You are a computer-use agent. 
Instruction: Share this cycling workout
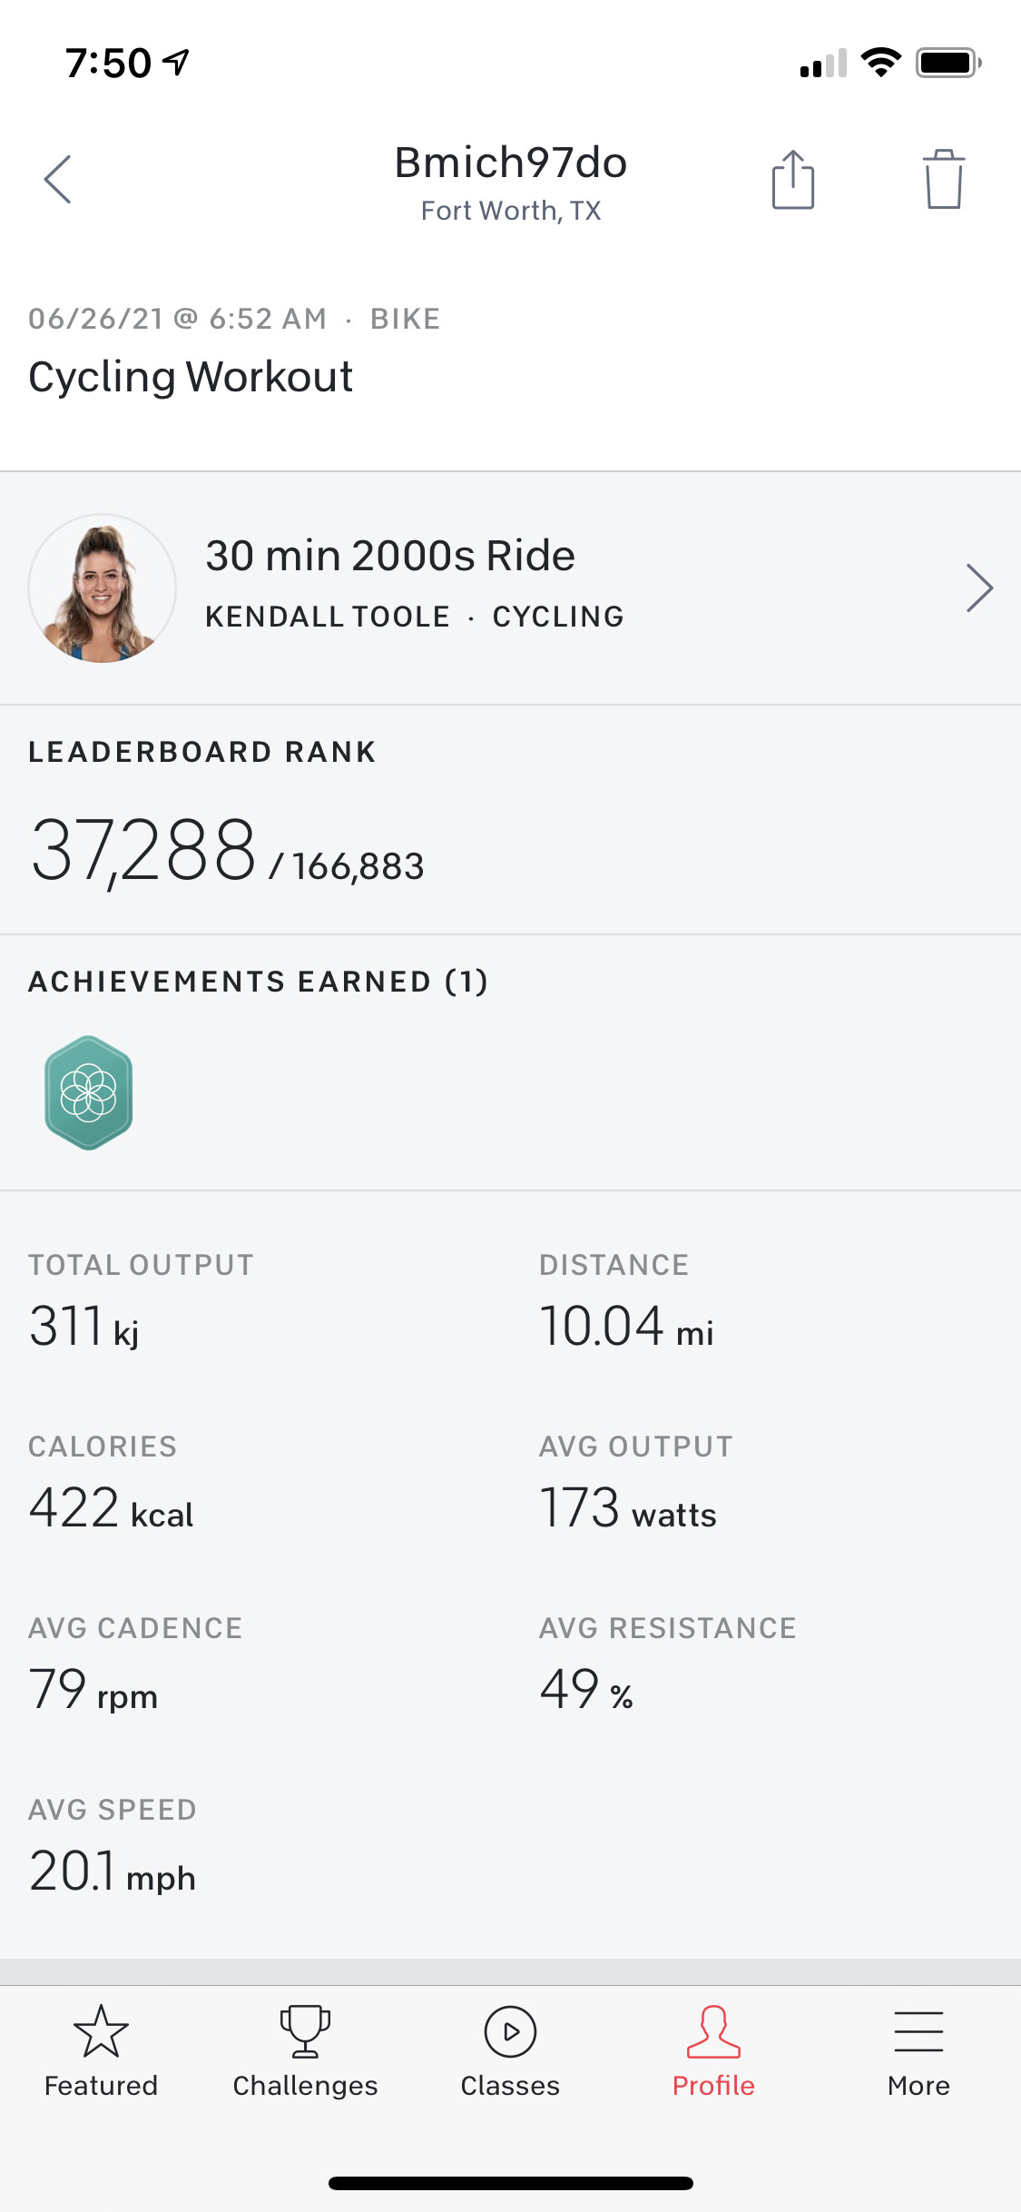click(x=792, y=179)
